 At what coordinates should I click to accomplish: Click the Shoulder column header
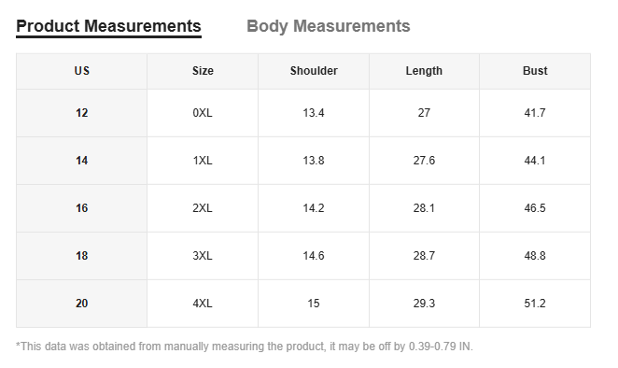coord(314,71)
